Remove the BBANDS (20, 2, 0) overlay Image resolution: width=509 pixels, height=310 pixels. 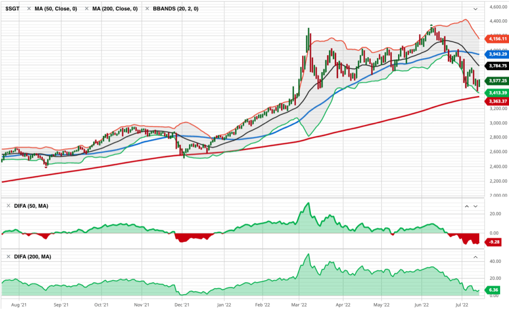click(x=147, y=9)
